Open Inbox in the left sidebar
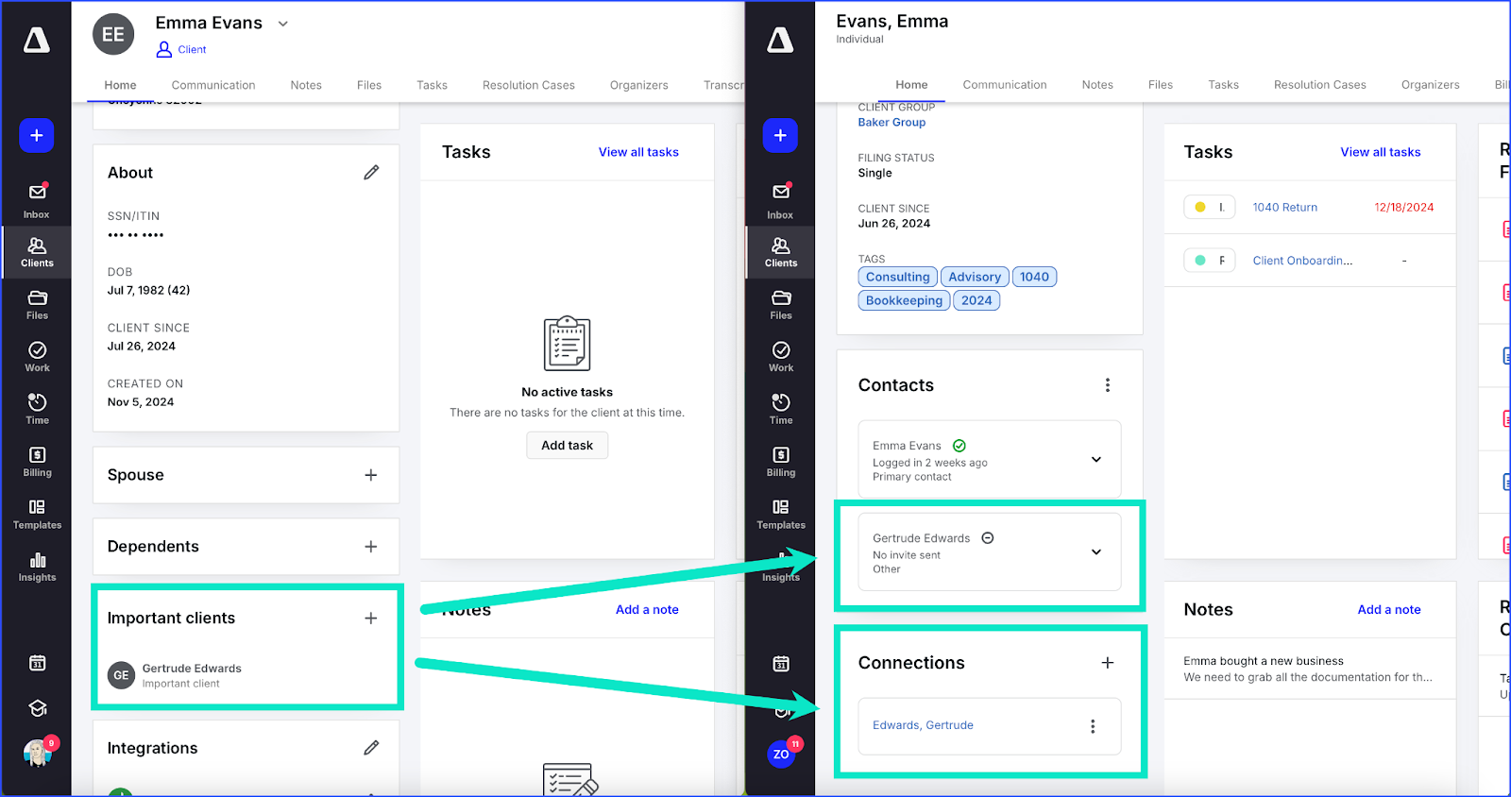1511x797 pixels. click(37, 200)
